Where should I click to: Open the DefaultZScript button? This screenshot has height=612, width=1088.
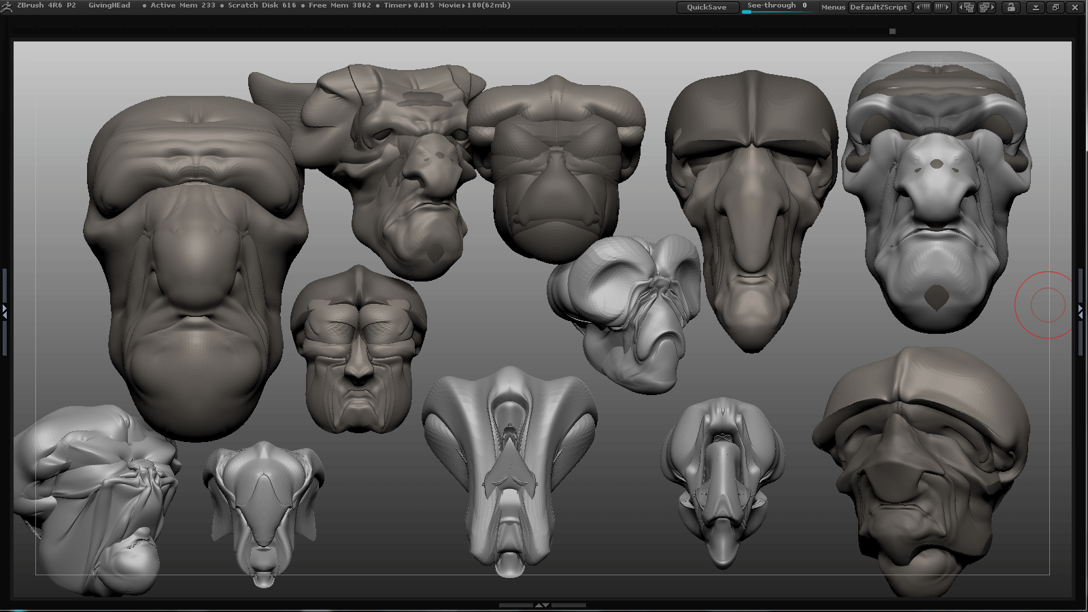(879, 7)
